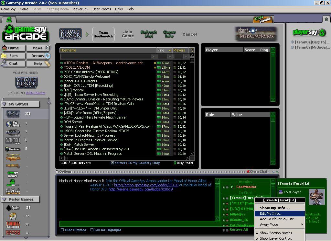Screen dimensions: 331x241
Task: Collapse the Parlor Games section
Action: [x=4, y=199]
